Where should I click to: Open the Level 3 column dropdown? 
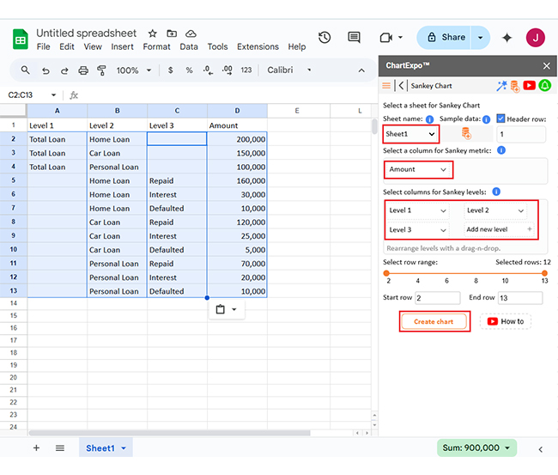point(418,230)
